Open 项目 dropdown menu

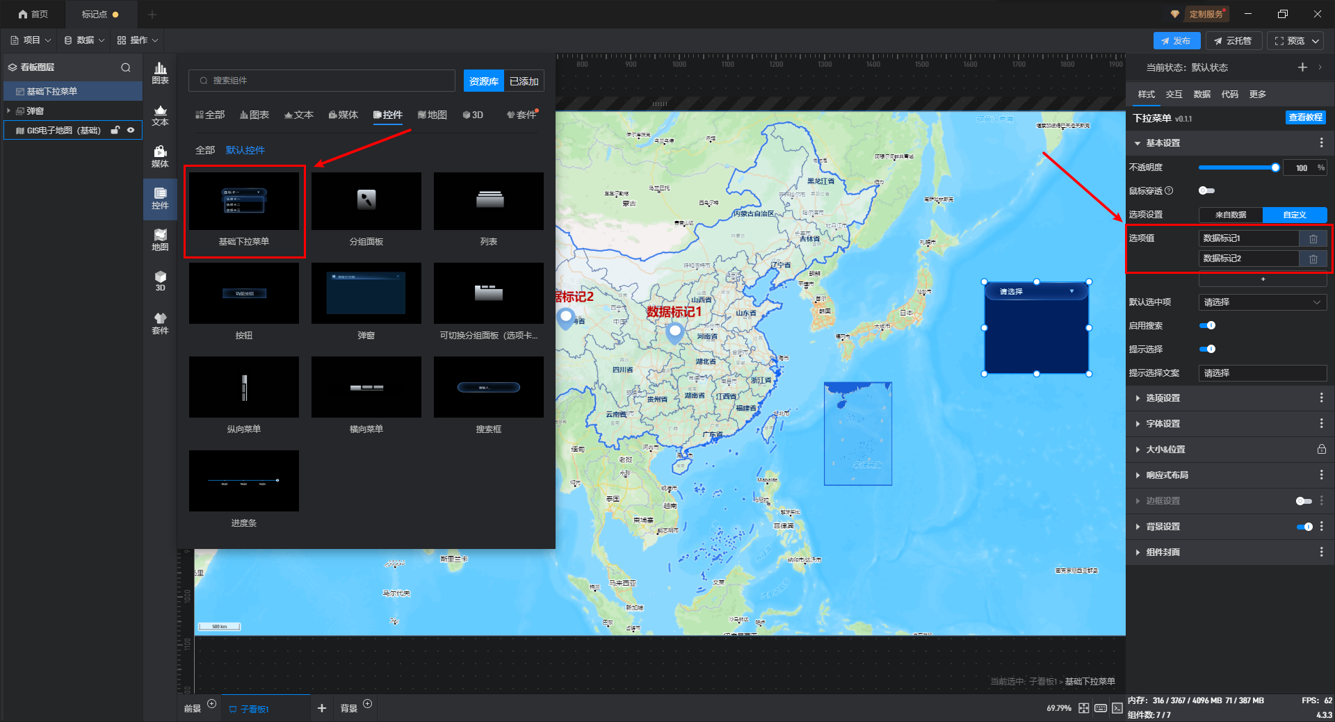point(31,40)
